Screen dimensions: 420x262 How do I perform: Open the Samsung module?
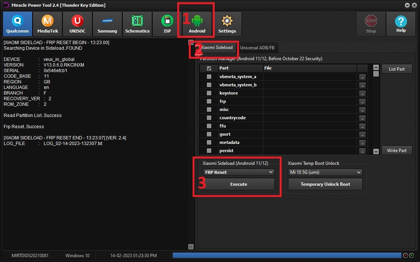click(107, 24)
